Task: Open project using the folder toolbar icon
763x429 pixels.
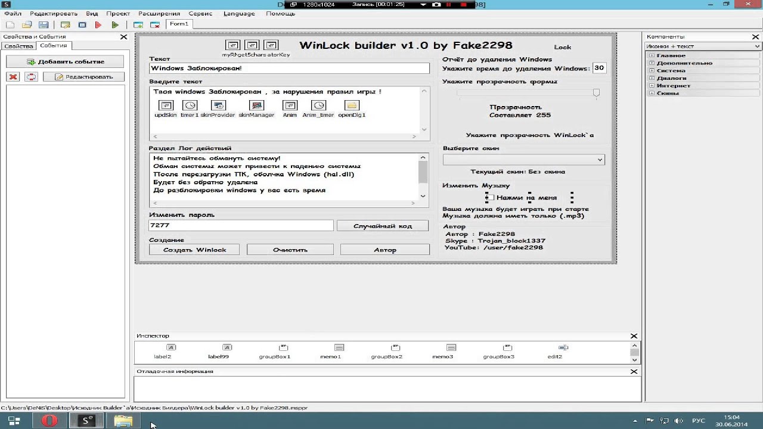Action: pos(27,24)
